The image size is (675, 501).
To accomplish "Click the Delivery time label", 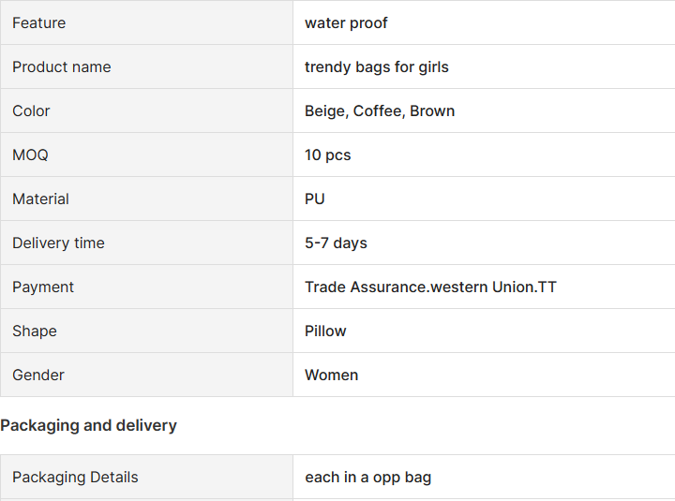I will pos(58,243).
